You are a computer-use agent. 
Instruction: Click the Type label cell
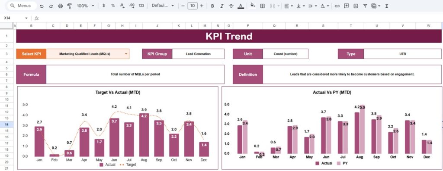(351, 54)
